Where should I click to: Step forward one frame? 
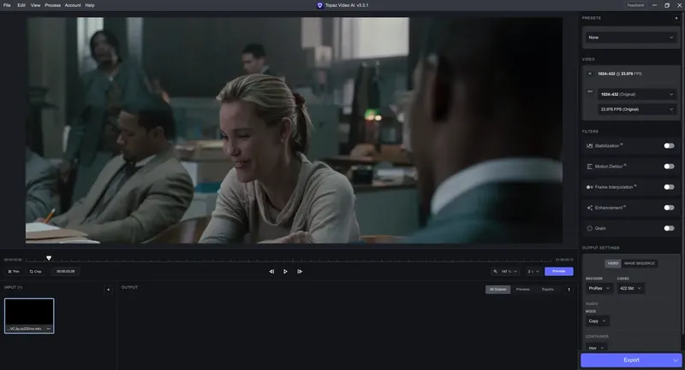click(x=299, y=272)
